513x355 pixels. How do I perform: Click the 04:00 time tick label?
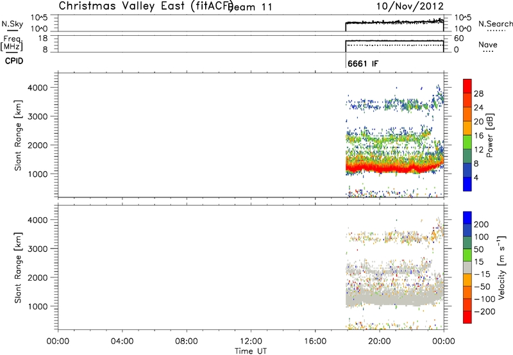click(122, 342)
